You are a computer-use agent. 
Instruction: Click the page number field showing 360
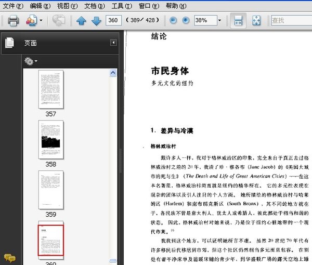(112, 21)
